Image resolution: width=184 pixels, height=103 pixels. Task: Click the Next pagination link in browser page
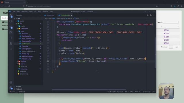coord(176,47)
